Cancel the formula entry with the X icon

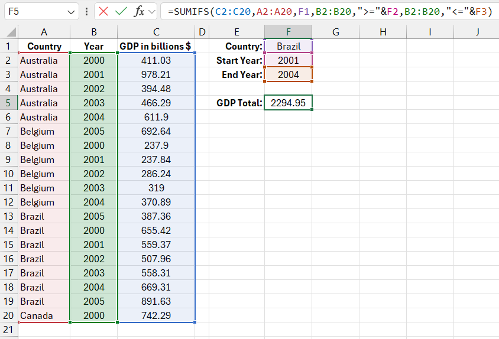click(103, 12)
